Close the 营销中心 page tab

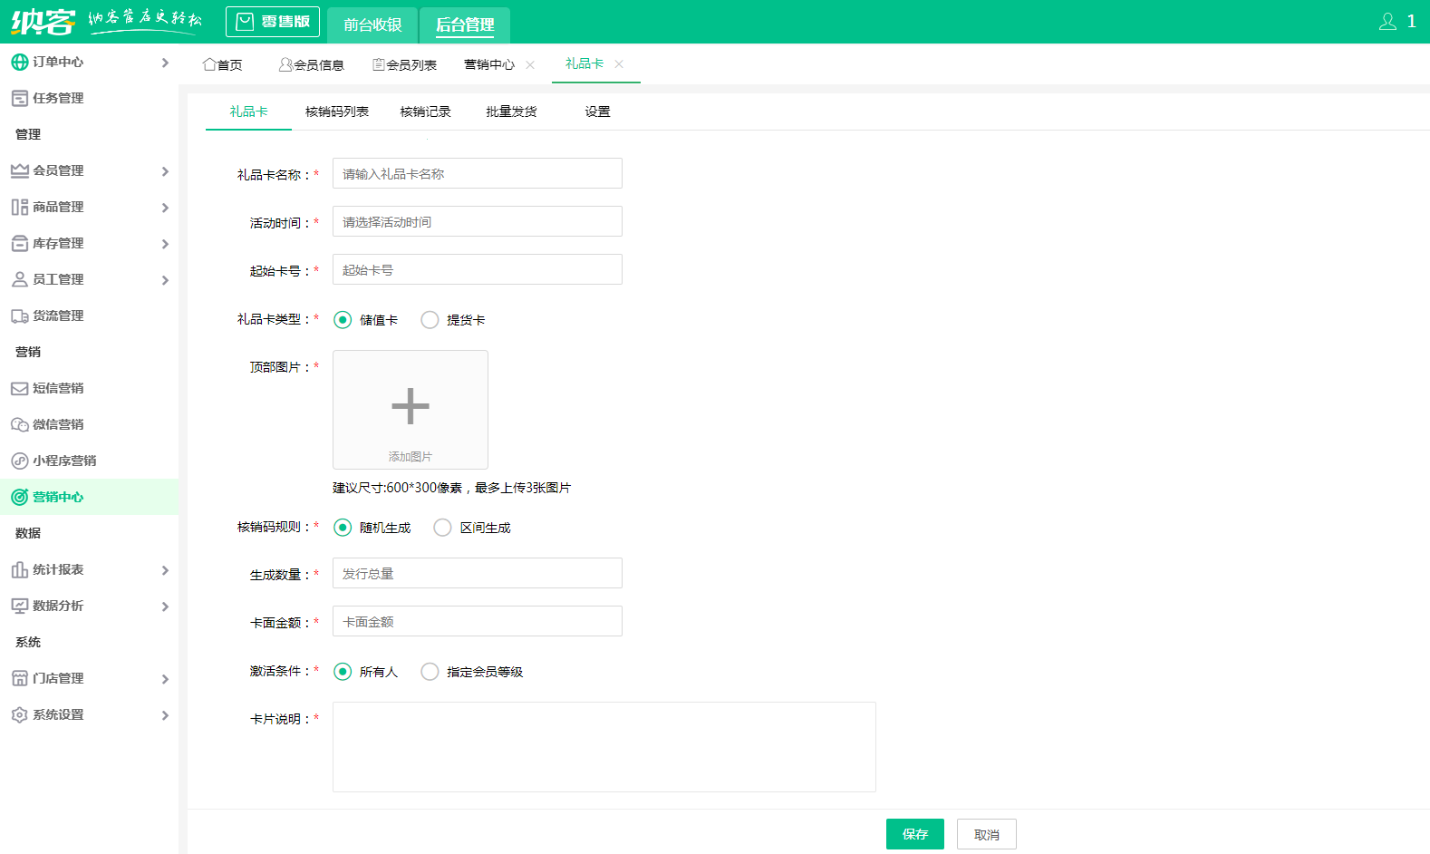pyautogui.click(x=530, y=64)
